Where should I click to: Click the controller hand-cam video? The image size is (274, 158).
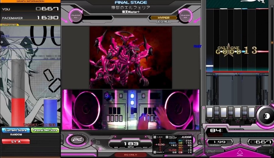point(131,110)
